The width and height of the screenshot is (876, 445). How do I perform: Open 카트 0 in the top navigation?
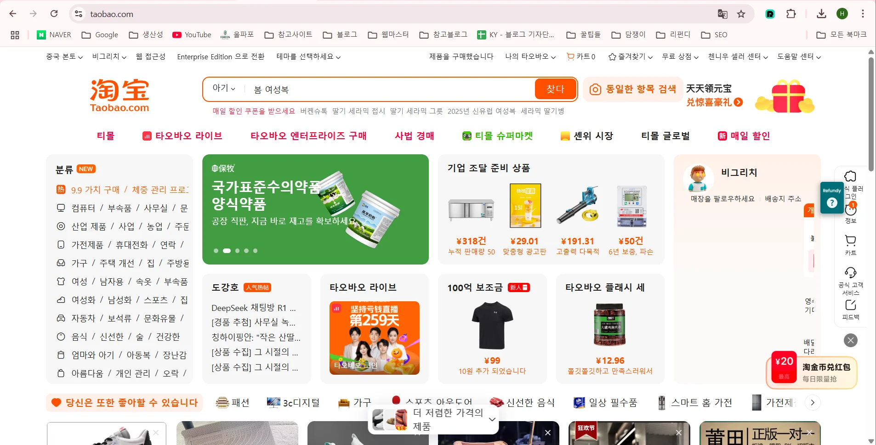pyautogui.click(x=581, y=56)
